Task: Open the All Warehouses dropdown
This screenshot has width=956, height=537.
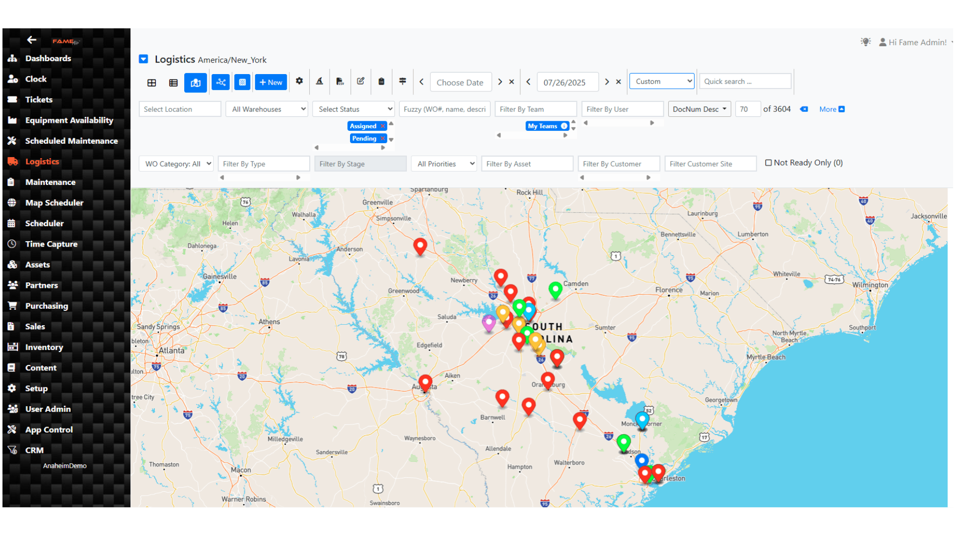Action: 267,109
